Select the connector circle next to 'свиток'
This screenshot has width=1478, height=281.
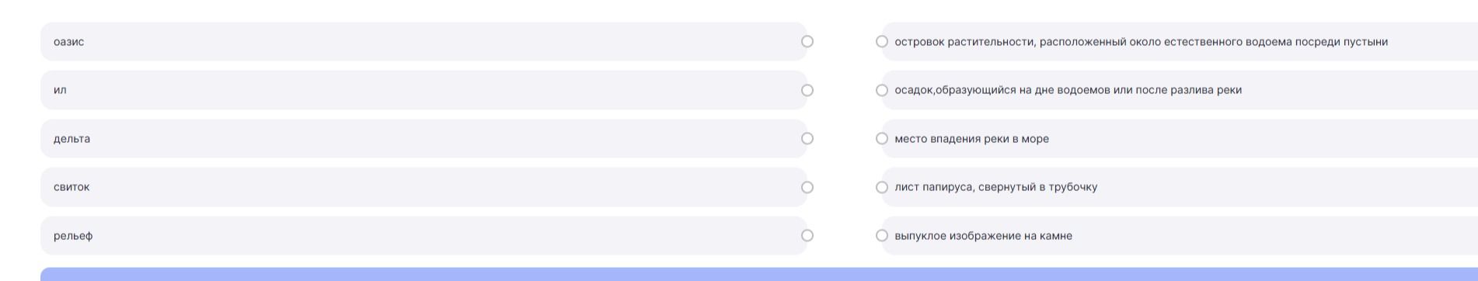(x=807, y=188)
